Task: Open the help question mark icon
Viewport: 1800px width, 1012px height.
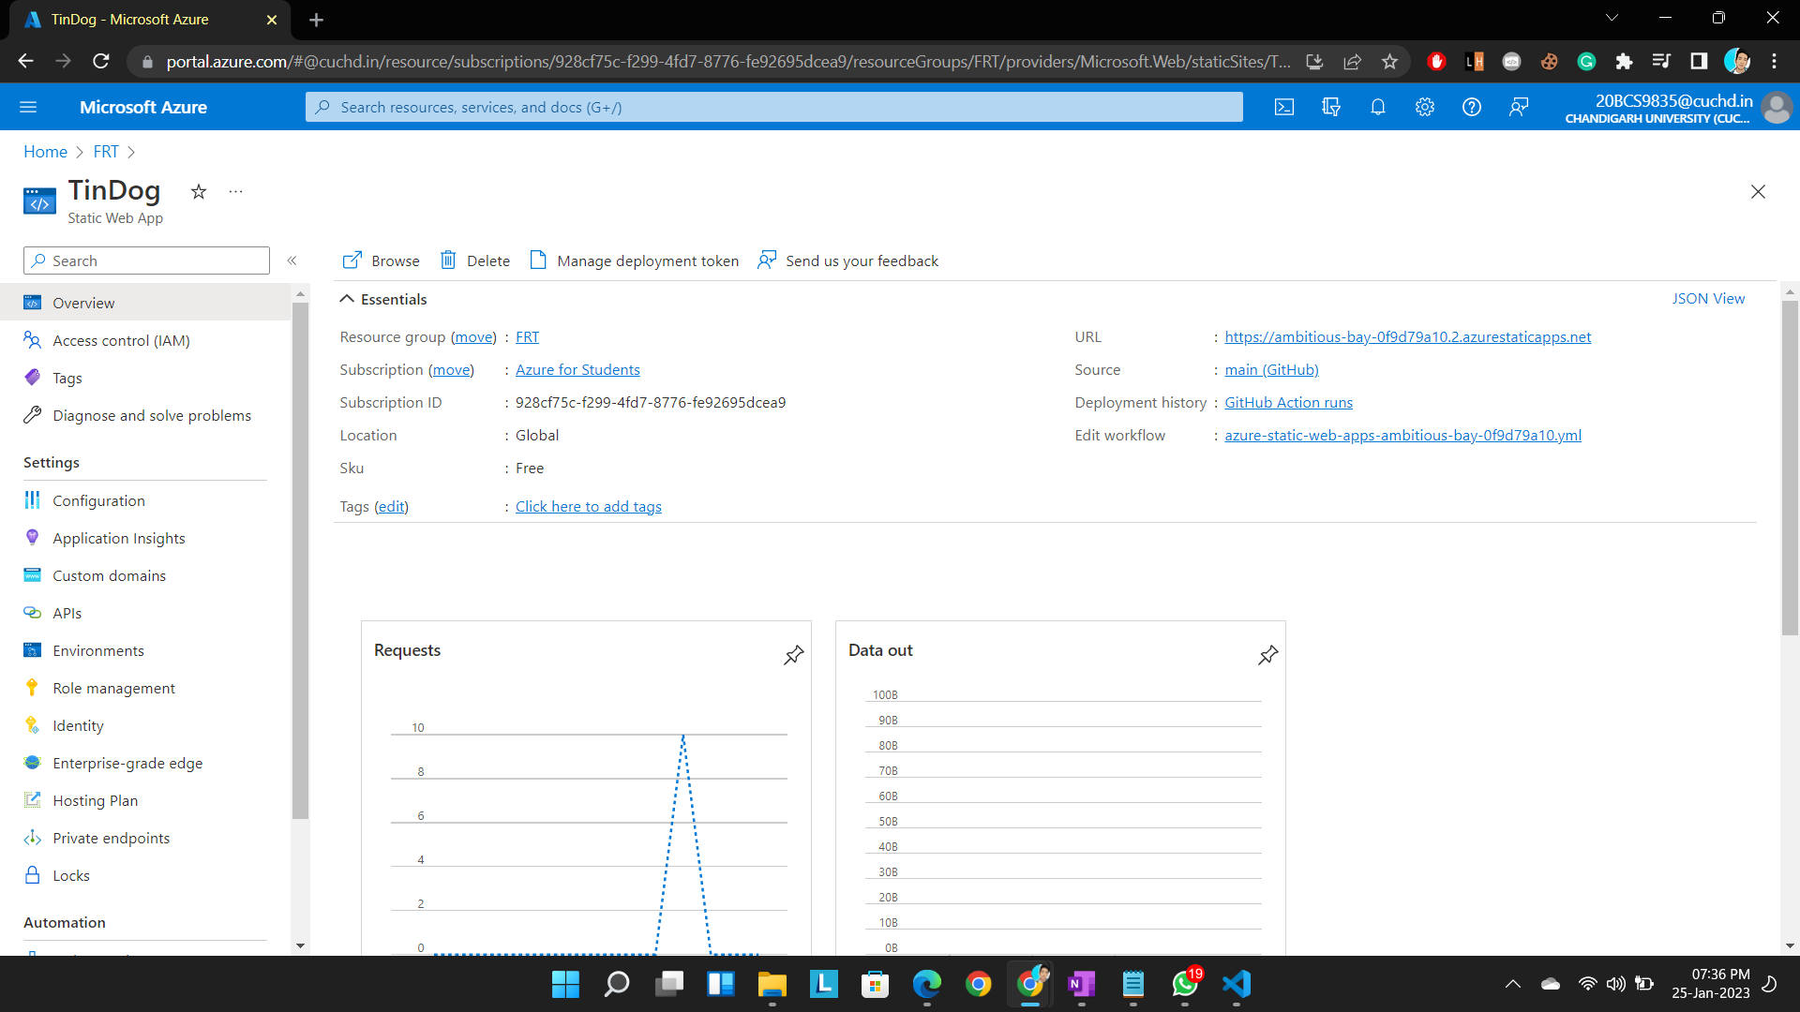Action: coord(1471,107)
